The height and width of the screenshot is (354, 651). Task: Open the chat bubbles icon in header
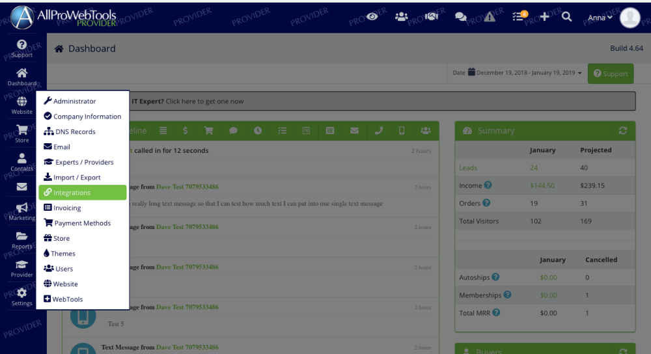pos(460,17)
